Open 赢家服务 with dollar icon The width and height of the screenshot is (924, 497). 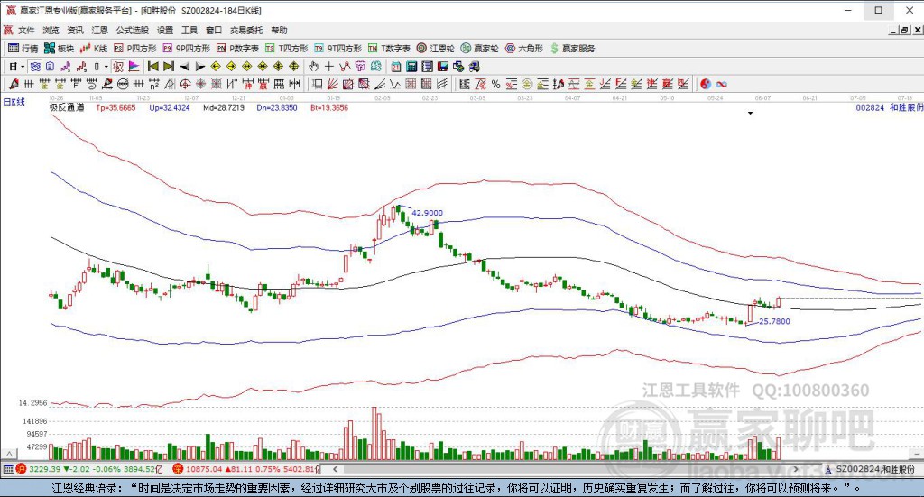572,49
